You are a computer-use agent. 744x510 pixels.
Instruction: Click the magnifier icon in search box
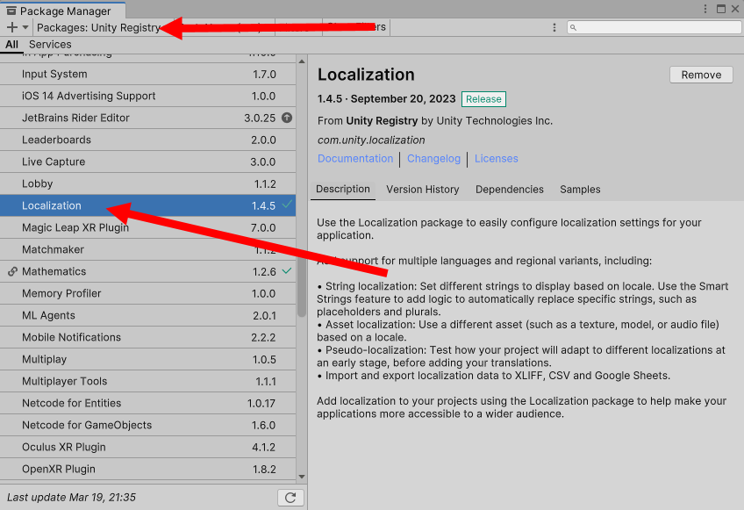pos(573,27)
